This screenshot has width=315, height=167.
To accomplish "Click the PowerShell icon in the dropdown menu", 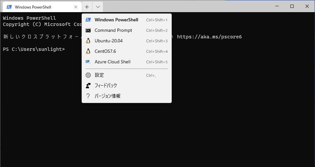I will 88,20.
